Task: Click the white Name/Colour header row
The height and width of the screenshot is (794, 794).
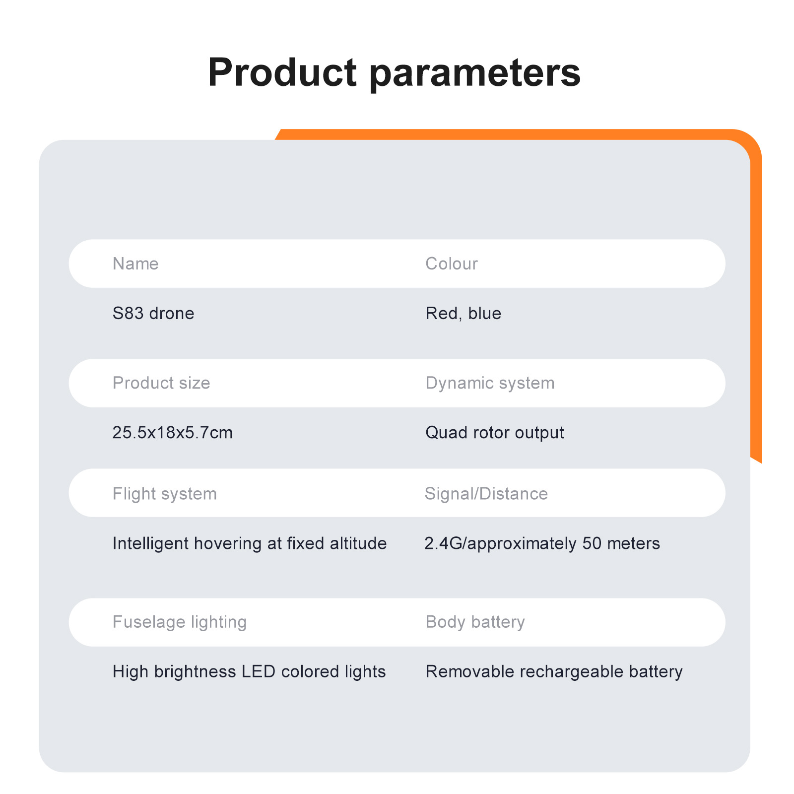Action: 397,264
